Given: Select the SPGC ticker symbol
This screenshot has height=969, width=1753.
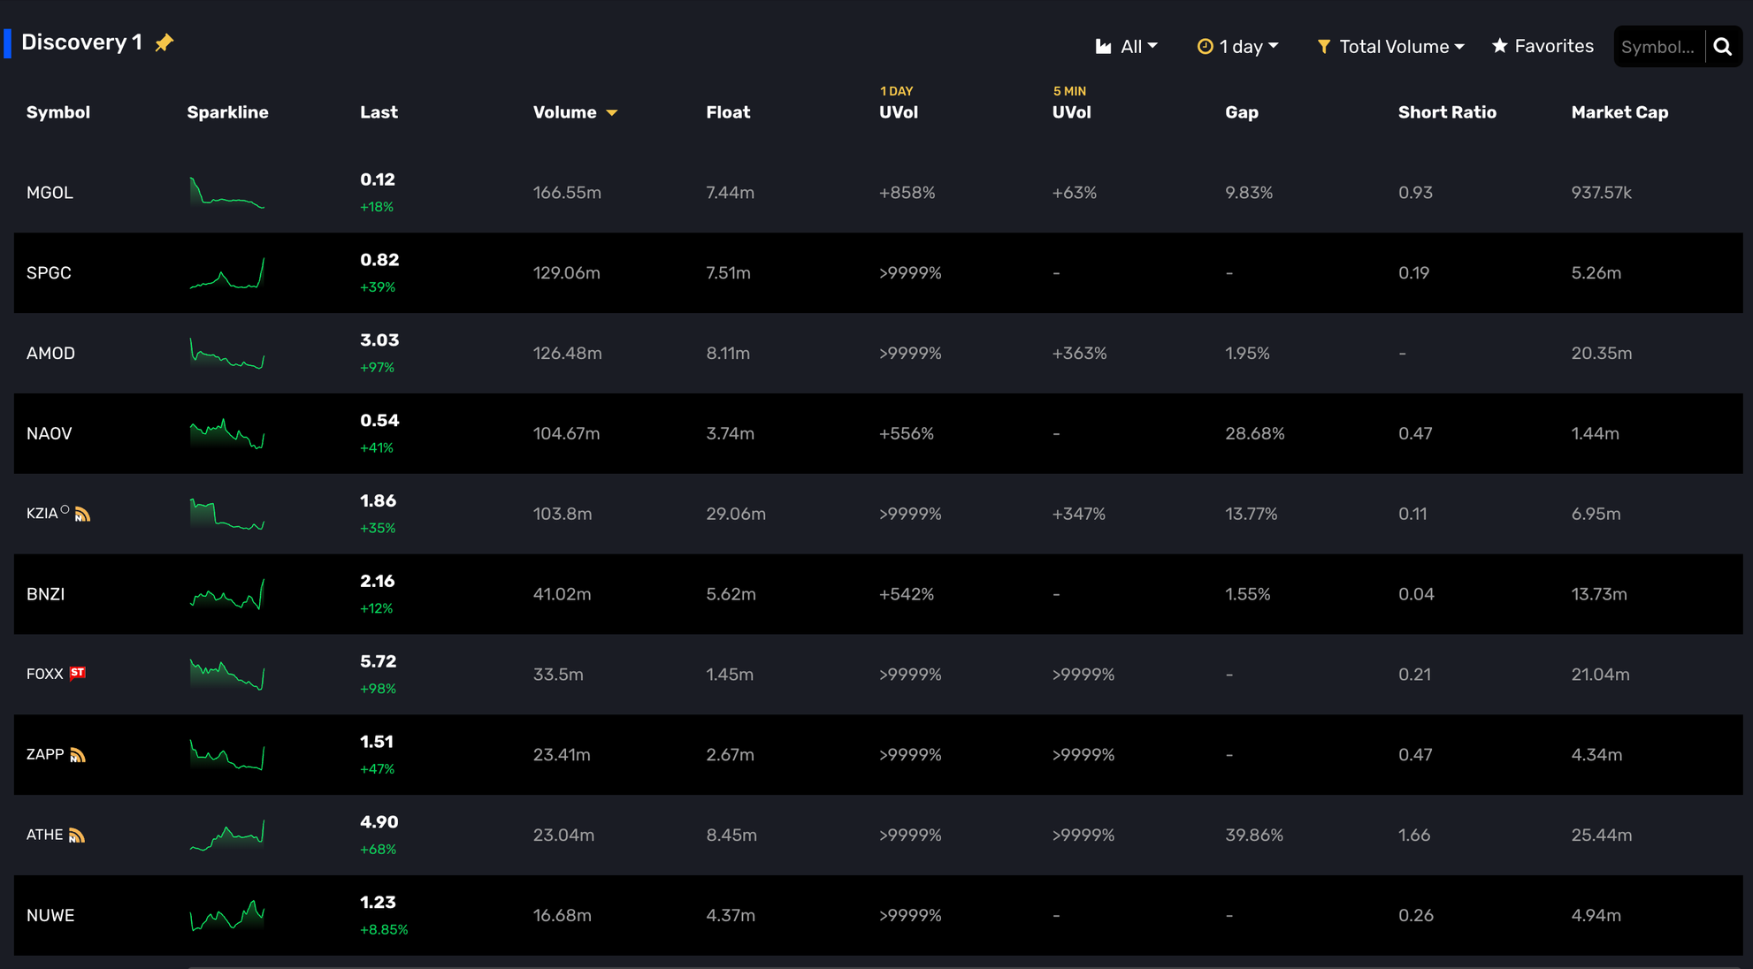Looking at the screenshot, I should 49,273.
